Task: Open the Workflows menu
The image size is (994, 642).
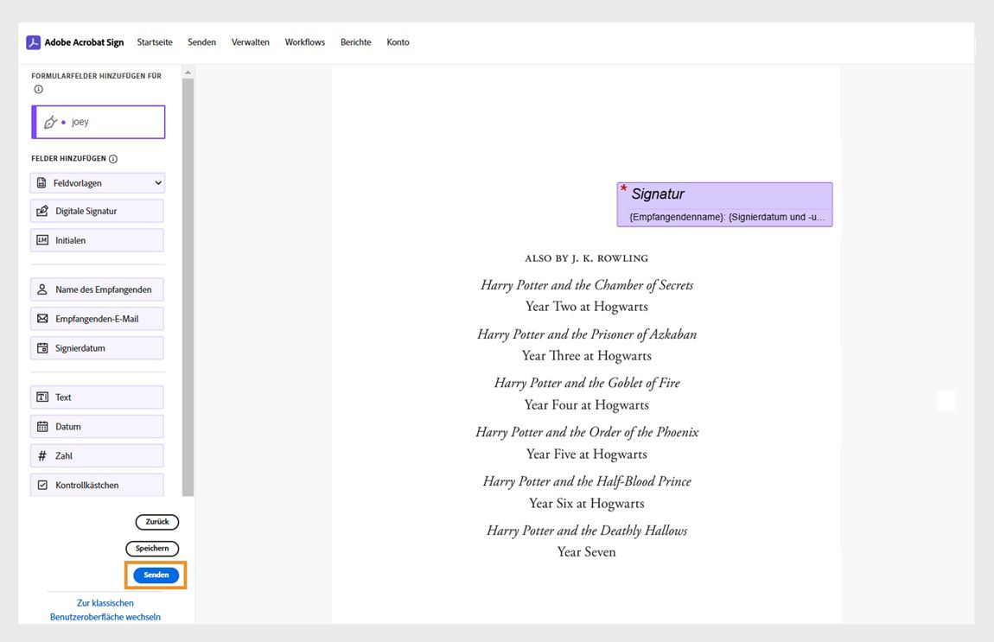Action: [305, 42]
